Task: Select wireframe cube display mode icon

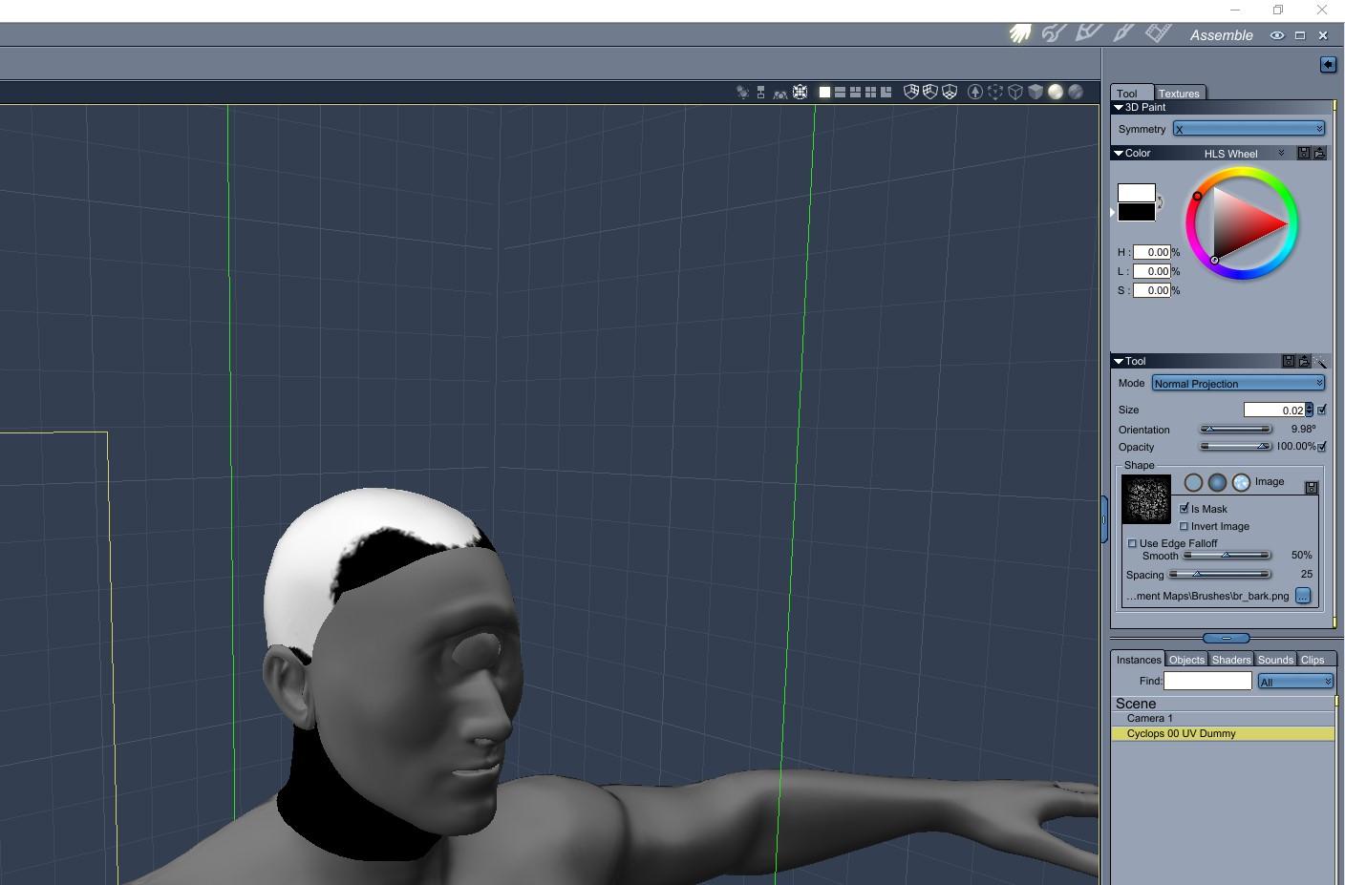Action: click(x=1015, y=92)
